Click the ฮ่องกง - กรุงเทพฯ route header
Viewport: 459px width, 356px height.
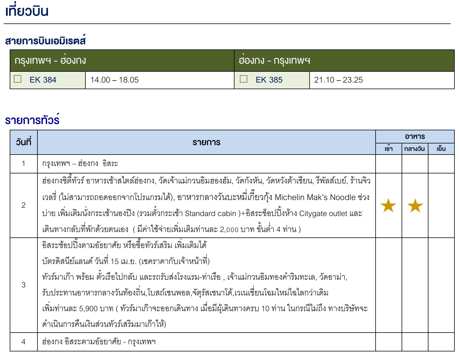[x=274, y=61]
